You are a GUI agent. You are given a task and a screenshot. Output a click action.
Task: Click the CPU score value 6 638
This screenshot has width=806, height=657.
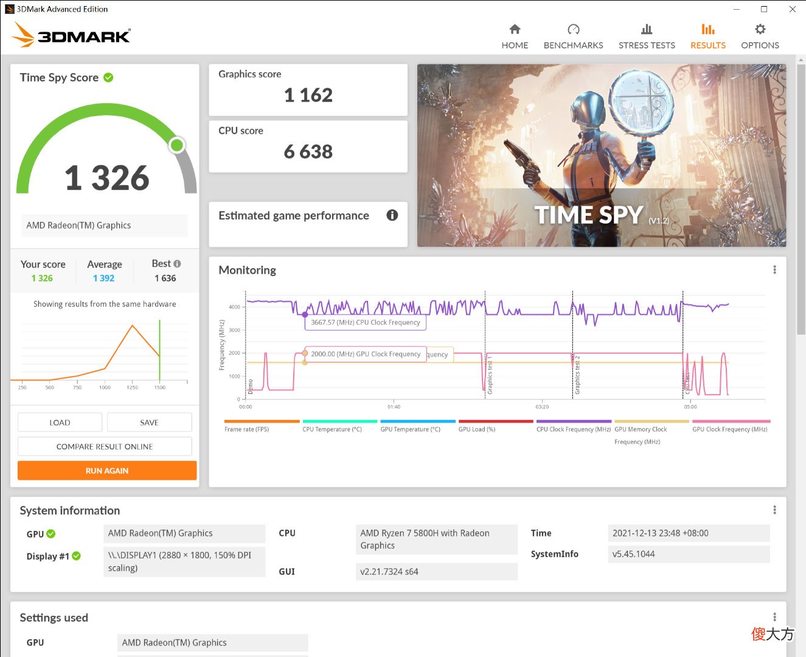tap(308, 151)
